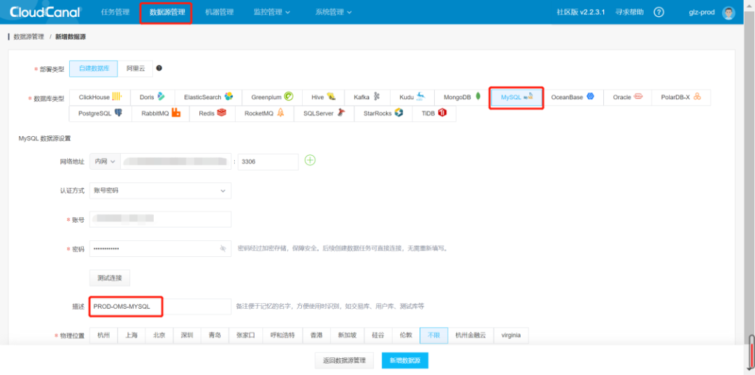Image resolution: width=755 pixels, height=375 pixels.
Task: Click the network address host field
Action: coord(175,161)
